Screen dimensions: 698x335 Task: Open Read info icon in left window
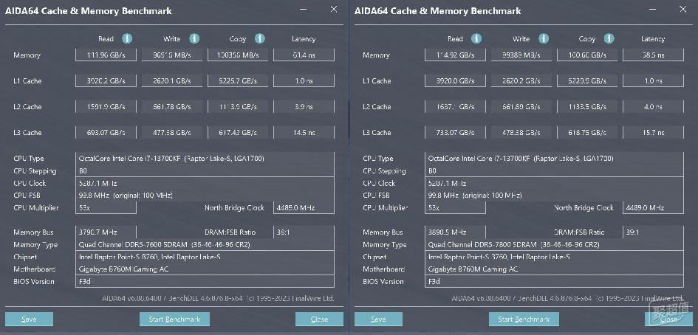(x=127, y=38)
